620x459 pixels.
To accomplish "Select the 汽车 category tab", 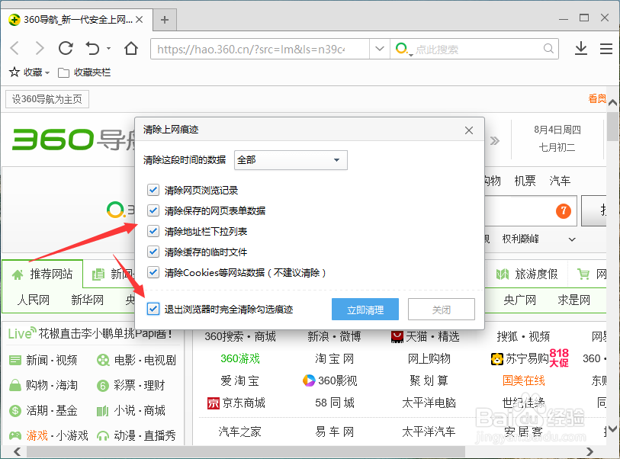I will (560, 181).
